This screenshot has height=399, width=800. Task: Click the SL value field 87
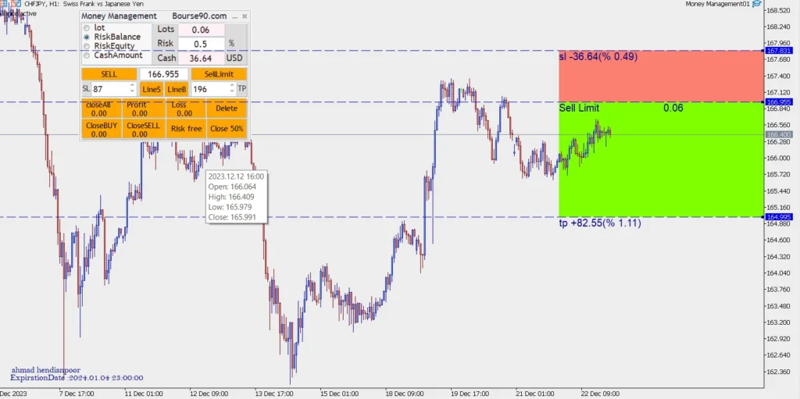click(x=109, y=89)
